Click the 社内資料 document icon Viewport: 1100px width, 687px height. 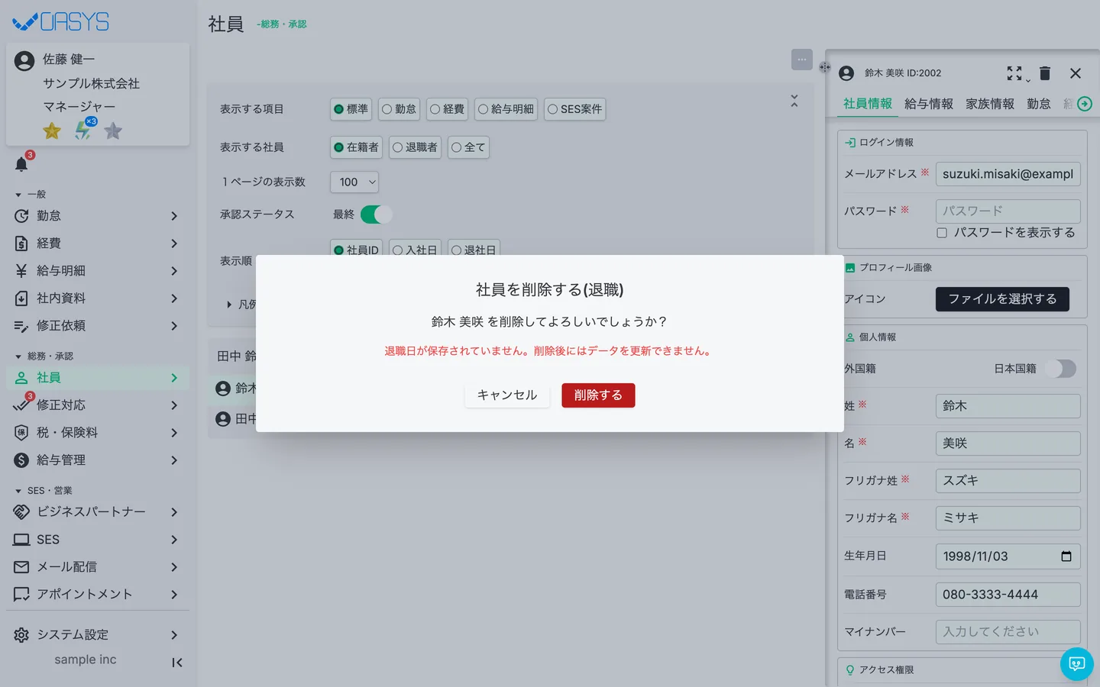21,298
